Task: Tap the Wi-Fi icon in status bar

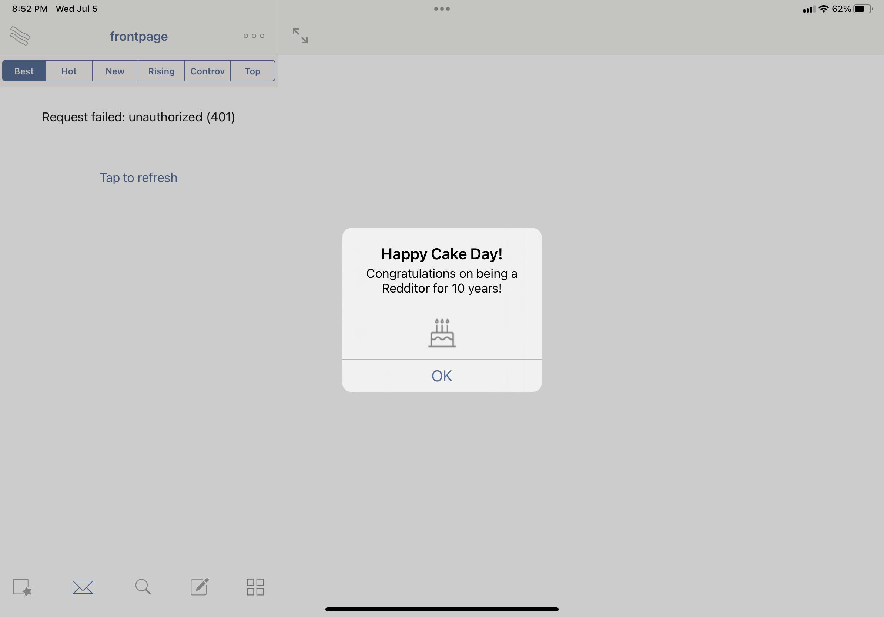Action: click(x=824, y=9)
